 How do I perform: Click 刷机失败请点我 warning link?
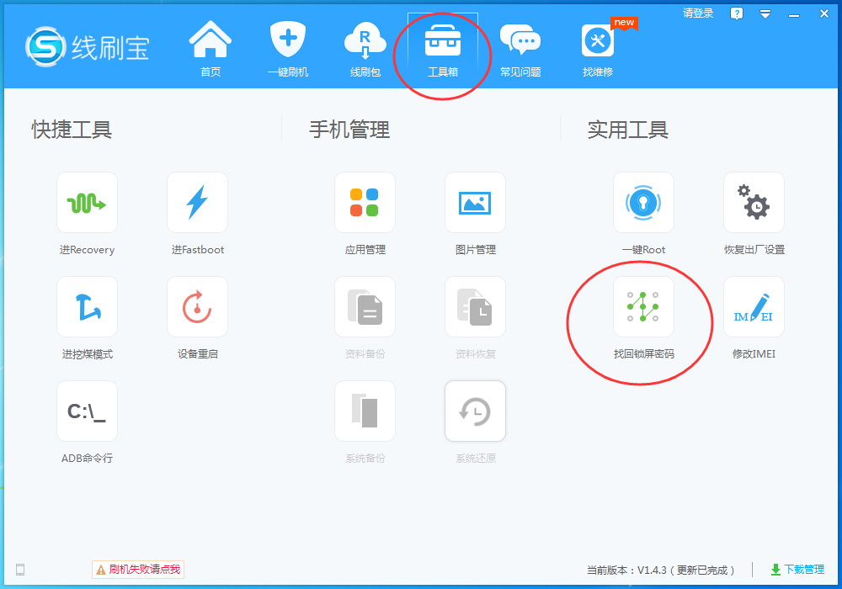coord(137,569)
